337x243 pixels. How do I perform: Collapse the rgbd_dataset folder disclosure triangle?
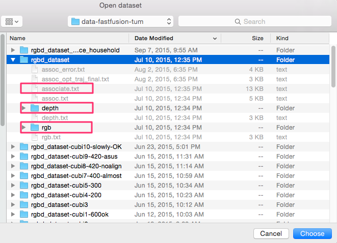(x=13, y=60)
